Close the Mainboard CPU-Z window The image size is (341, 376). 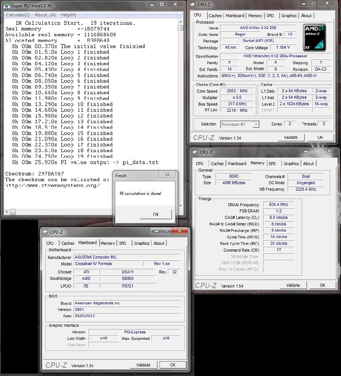coord(179,231)
